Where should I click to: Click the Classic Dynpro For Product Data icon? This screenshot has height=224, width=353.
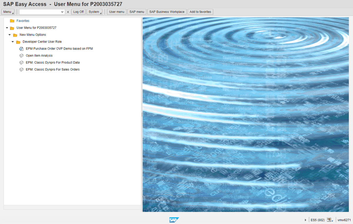21,63
